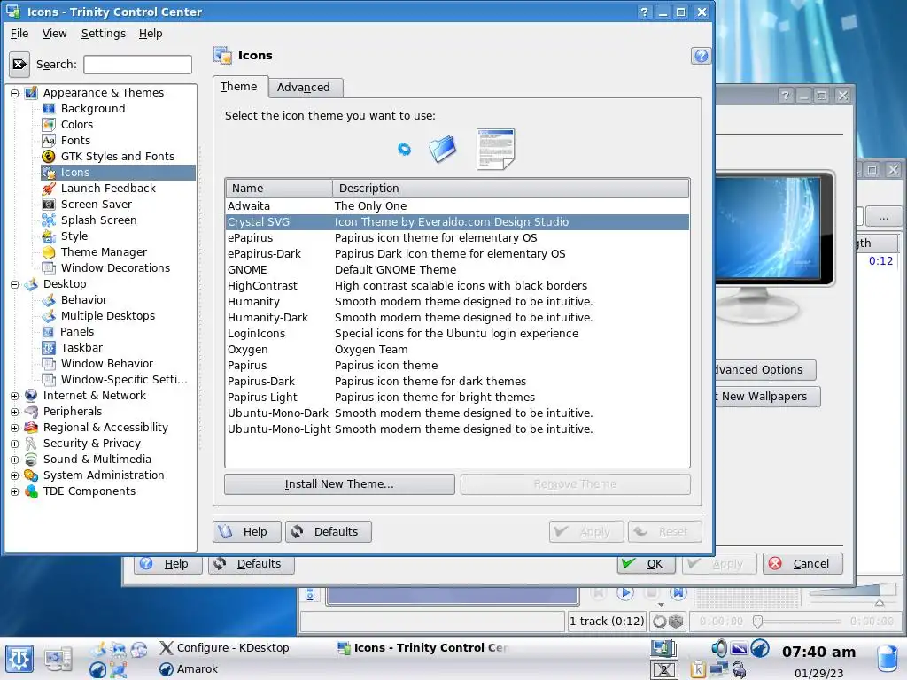Open the Panels module

pos(77,331)
